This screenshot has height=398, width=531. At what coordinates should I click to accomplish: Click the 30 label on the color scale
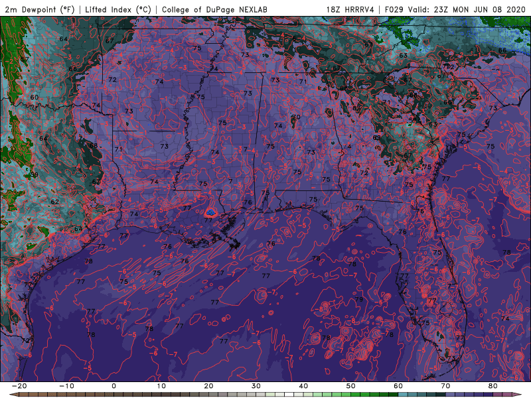(256, 386)
